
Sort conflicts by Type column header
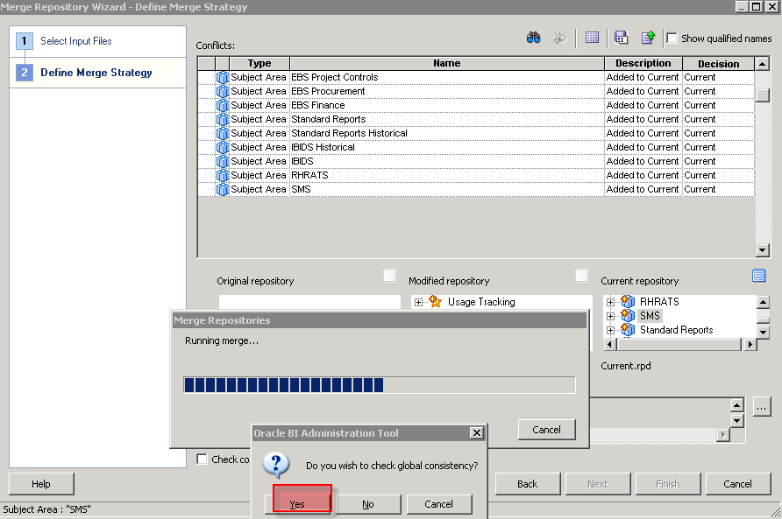click(x=259, y=63)
